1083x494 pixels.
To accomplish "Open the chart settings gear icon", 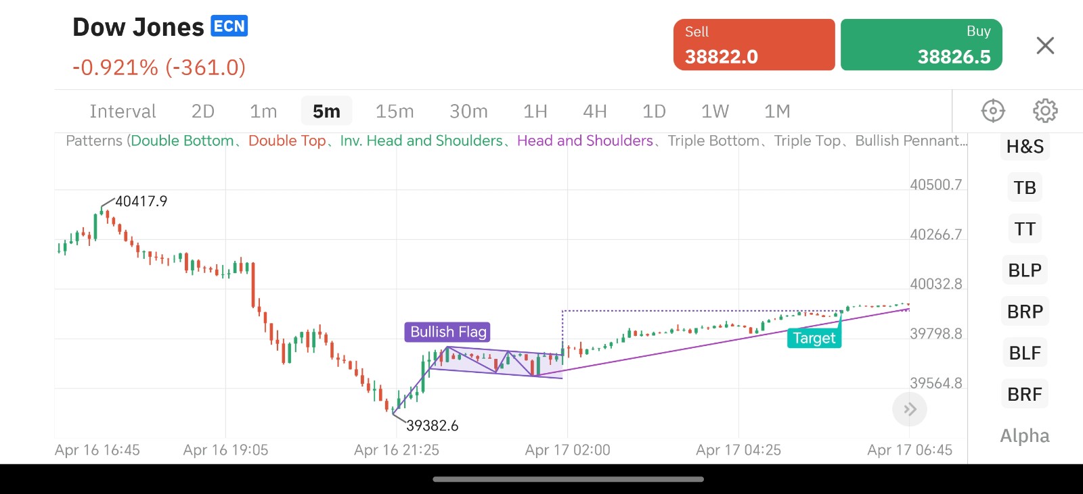I will point(1045,111).
